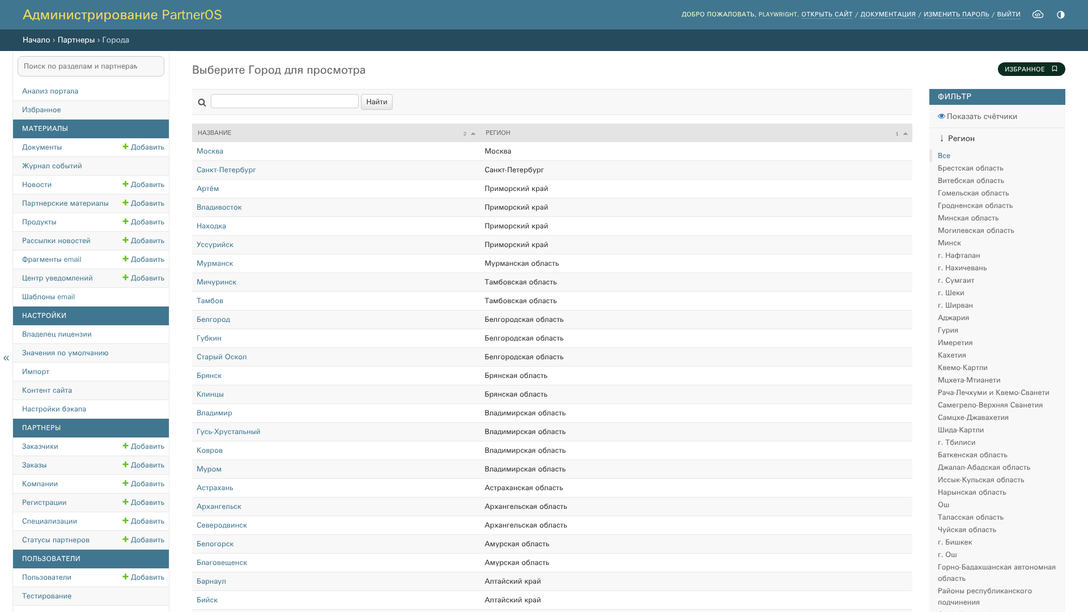Screen dimensions: 1088x612
Task: Select Минская область filter option
Action: pos(968,218)
